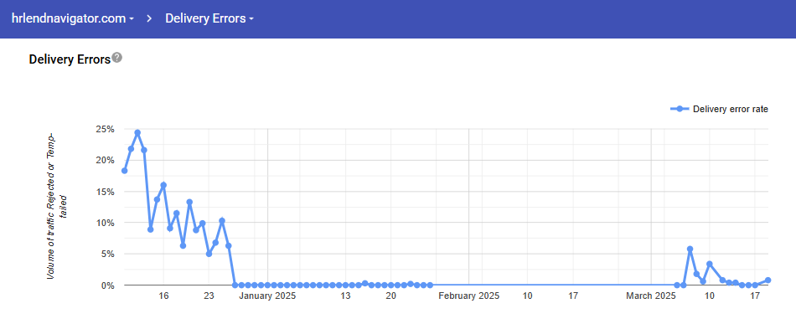
Task: Click the y-axis title about rejected traffic
Action: point(57,205)
